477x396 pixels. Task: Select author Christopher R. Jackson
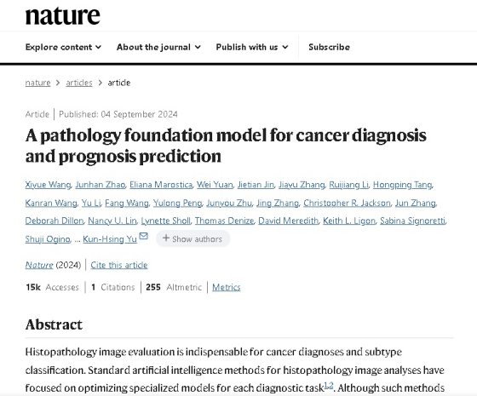[347, 203]
